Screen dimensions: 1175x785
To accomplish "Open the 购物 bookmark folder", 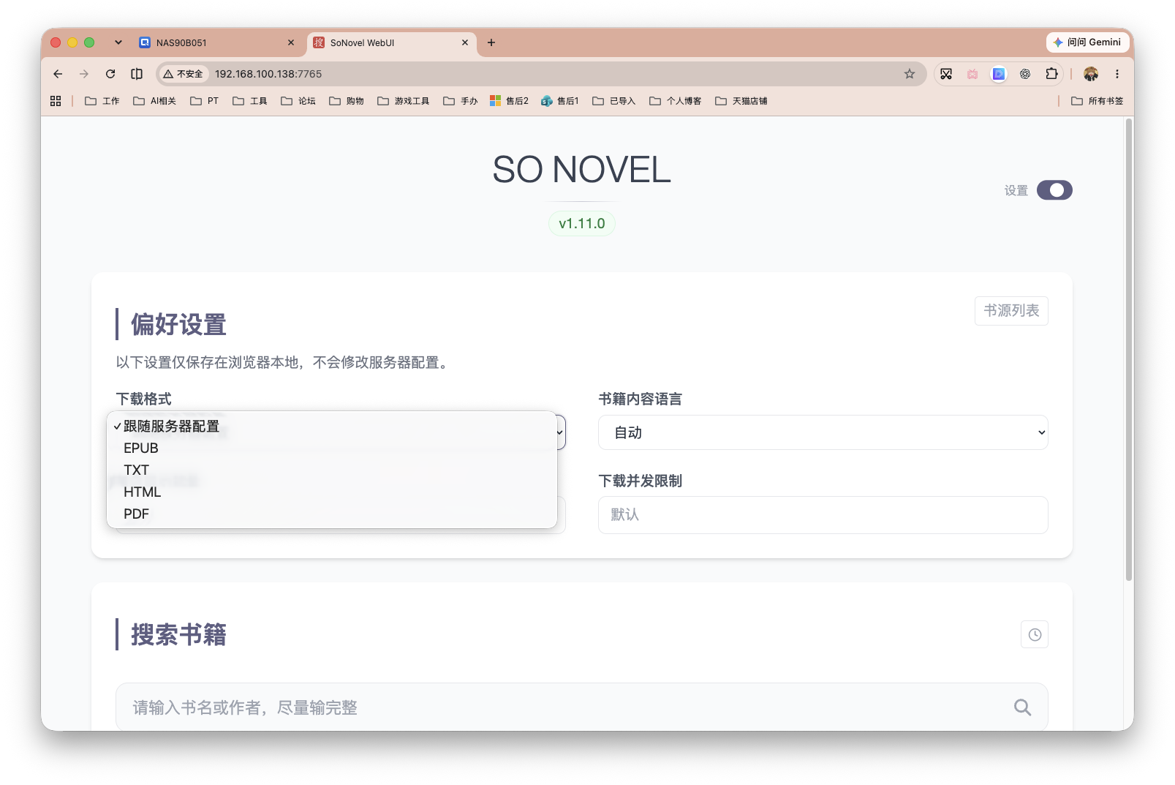I will pos(347,101).
